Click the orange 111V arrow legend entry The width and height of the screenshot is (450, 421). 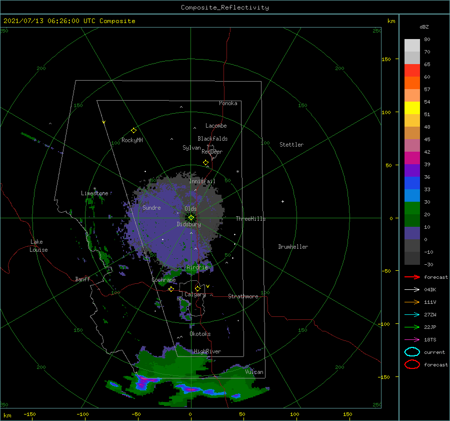pyautogui.click(x=412, y=302)
